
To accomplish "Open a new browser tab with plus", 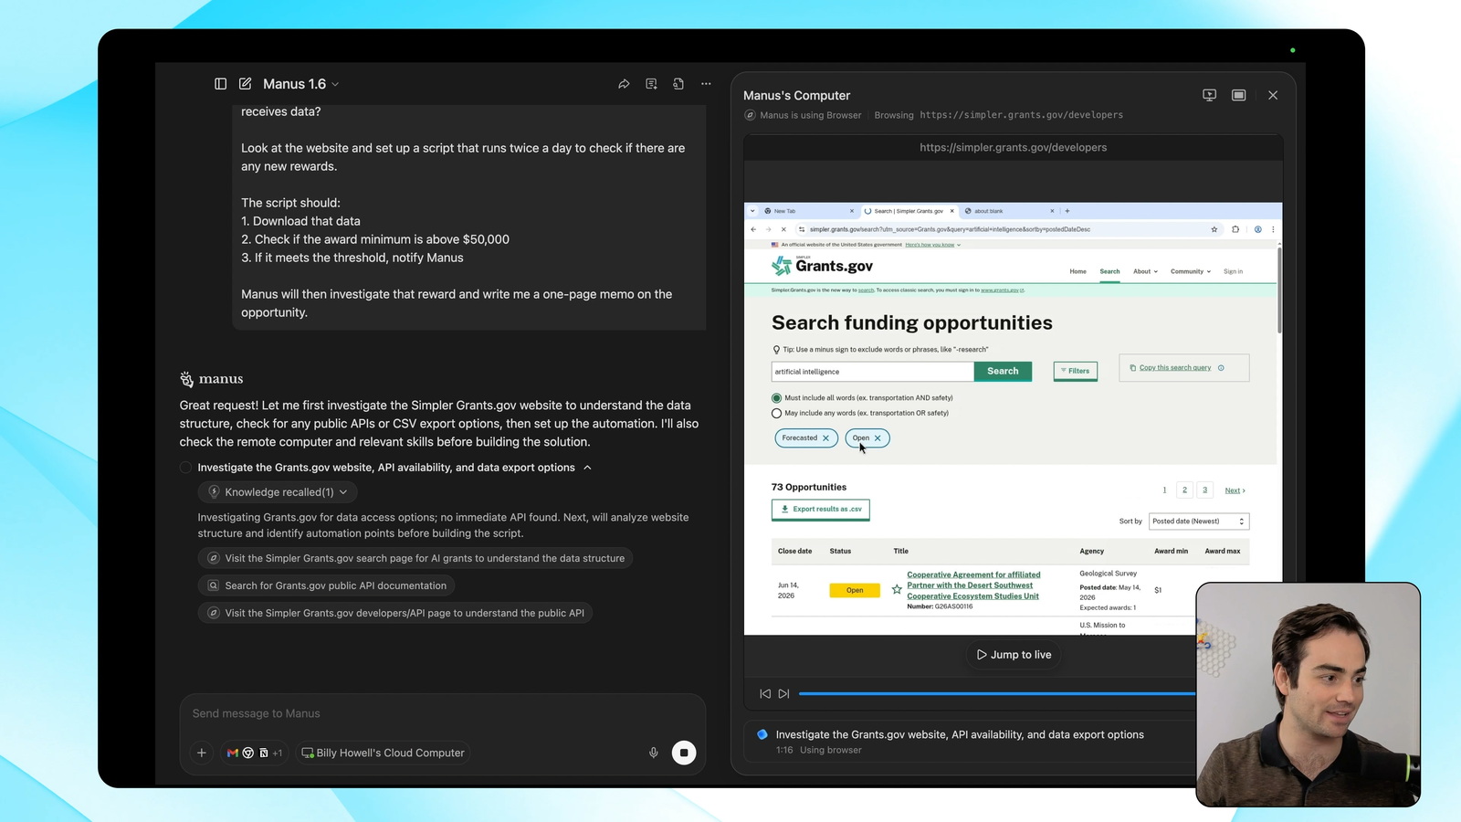I will 1067,211.
